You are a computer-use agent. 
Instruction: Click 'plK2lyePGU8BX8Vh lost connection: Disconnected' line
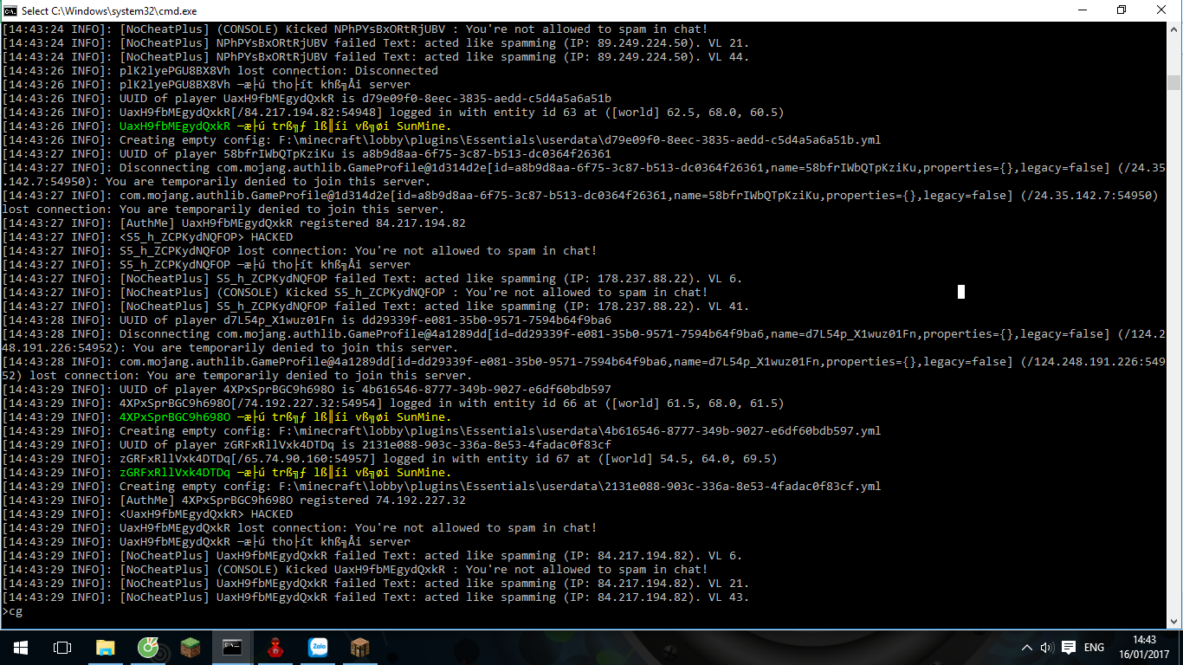pos(220,71)
